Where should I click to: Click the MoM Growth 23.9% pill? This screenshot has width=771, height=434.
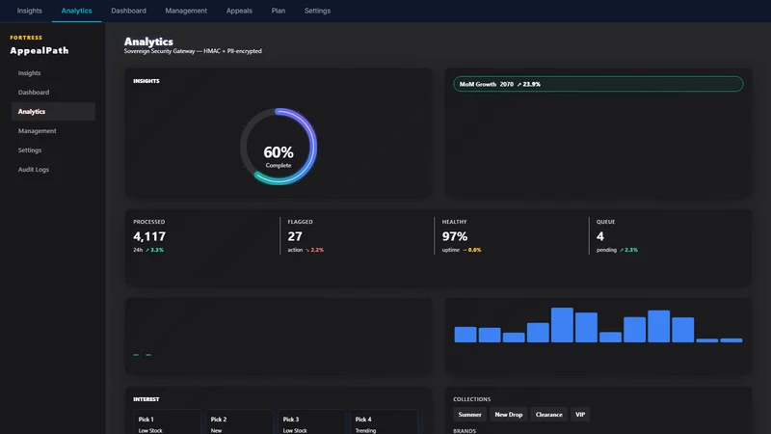(x=598, y=84)
